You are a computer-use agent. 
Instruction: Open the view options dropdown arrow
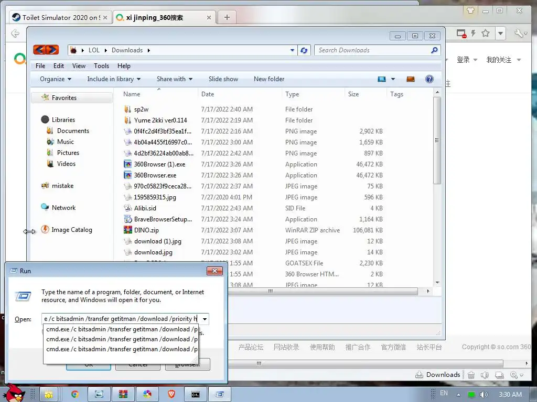(393, 79)
